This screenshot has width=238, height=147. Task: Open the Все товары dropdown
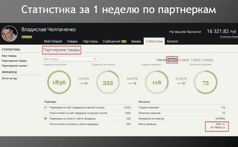pyautogui.click(x=71, y=59)
